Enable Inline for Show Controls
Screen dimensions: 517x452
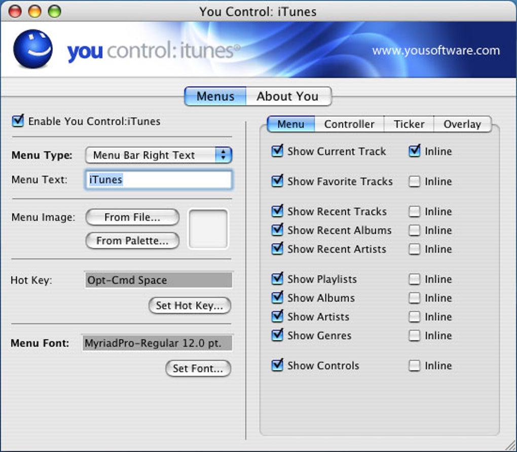coord(415,366)
